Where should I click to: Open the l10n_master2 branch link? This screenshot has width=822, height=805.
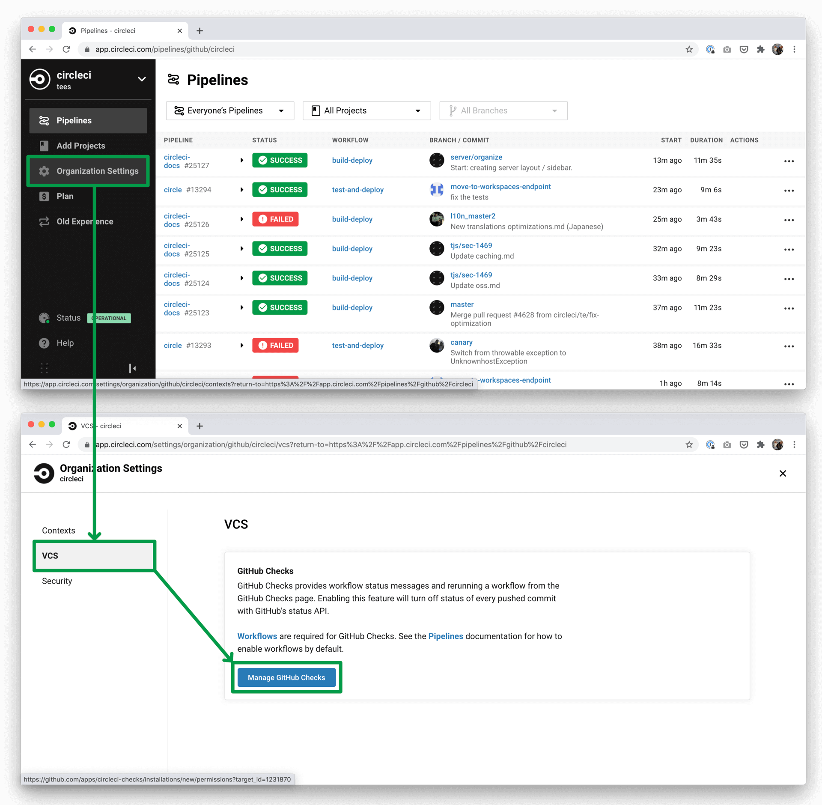[473, 216]
